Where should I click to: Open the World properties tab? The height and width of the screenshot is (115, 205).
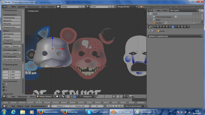coord(164,27)
